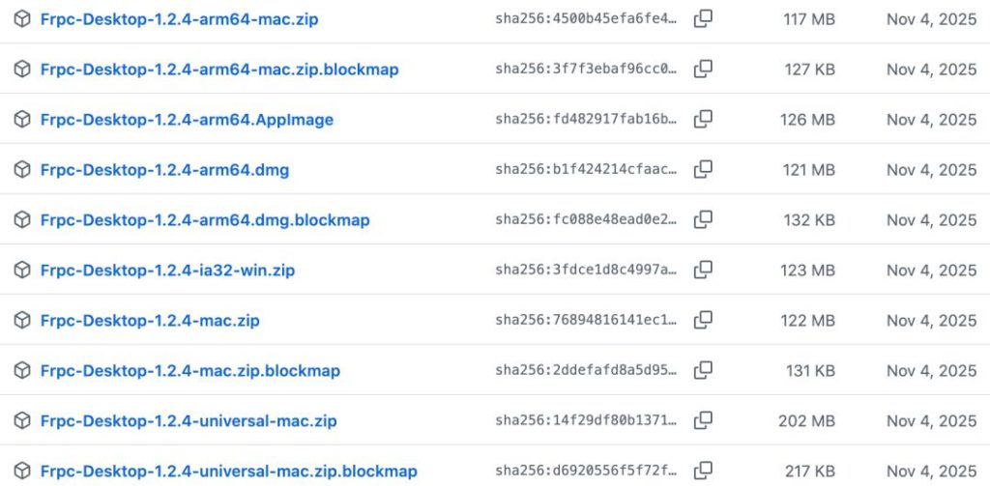
Task: Download Frpc-Desktop-1.2.4-arm64.dmg.blockmap
Action: click(205, 220)
